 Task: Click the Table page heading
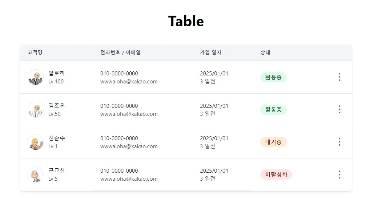[186, 21]
